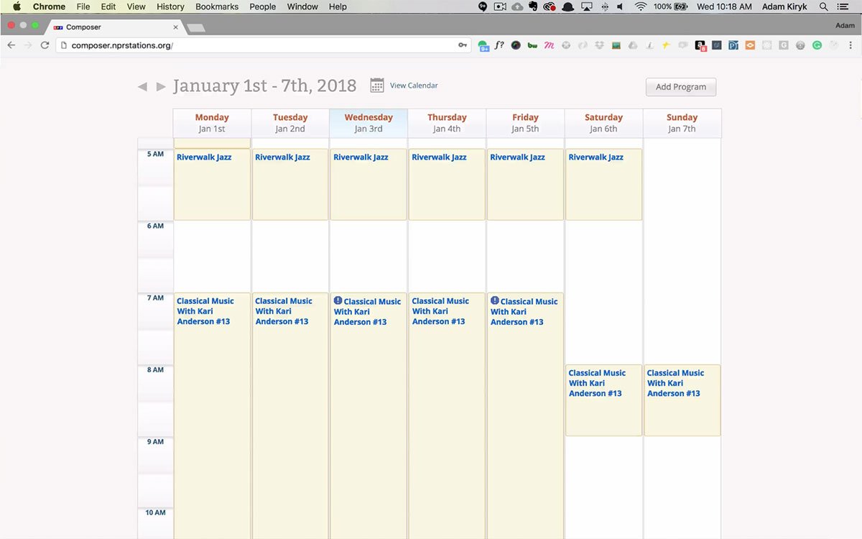Open the Evernote menu bar icon
Screen dimensions: 862x539
(533, 6)
